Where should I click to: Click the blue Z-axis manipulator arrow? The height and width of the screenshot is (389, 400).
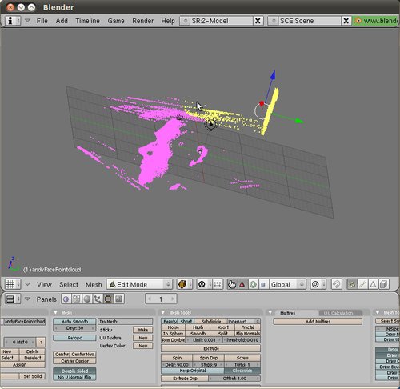(273, 75)
